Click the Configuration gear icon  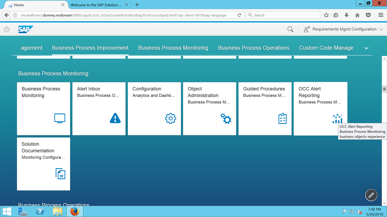point(171,118)
